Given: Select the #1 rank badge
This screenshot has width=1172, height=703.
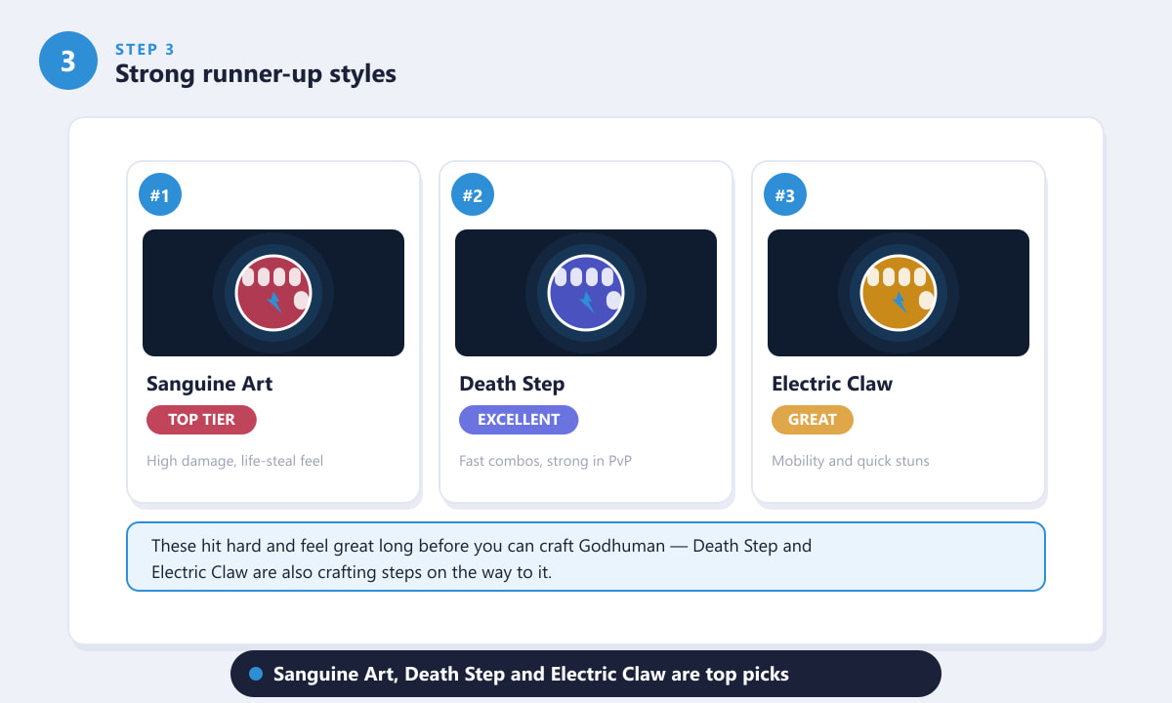Looking at the screenshot, I should click(x=160, y=195).
